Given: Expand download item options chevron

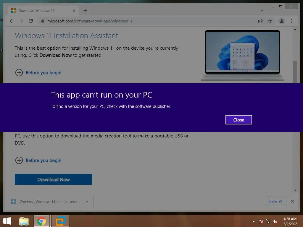Looking at the screenshot, I should (x=87, y=202).
